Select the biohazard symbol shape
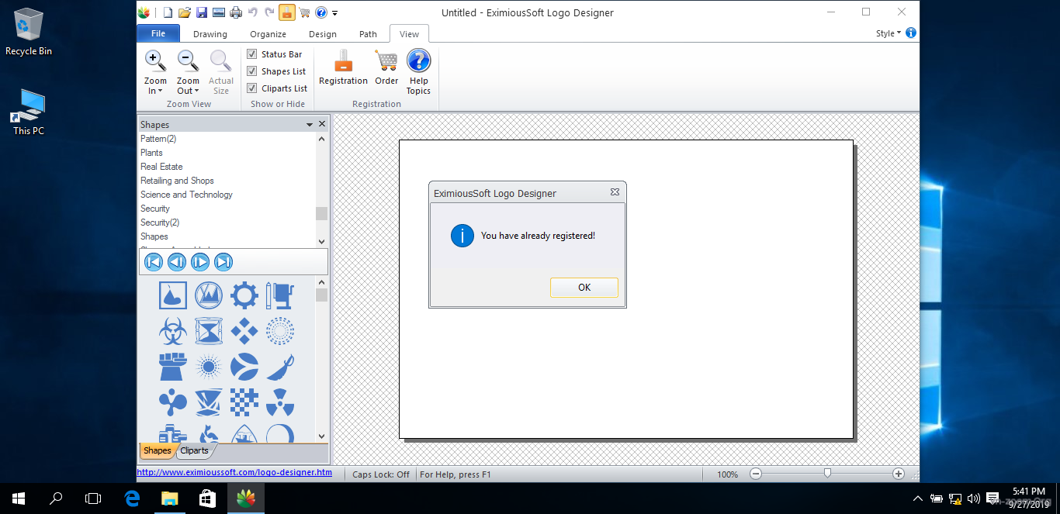 tap(173, 331)
